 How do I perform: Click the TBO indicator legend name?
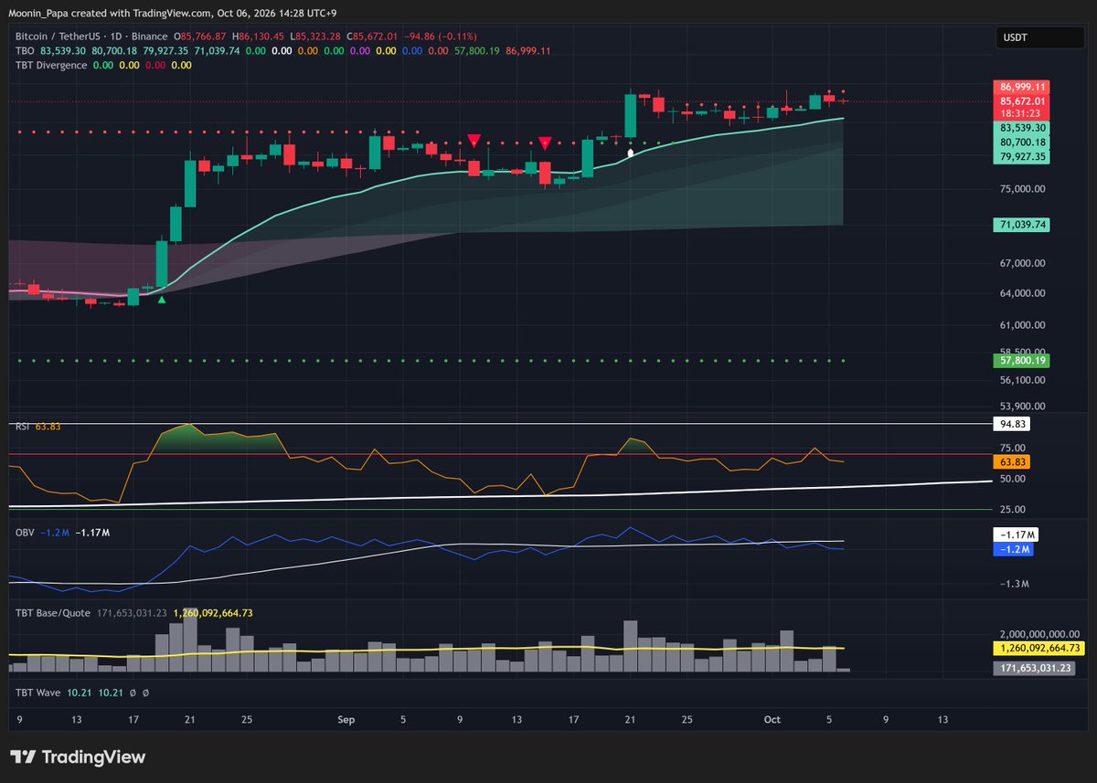pos(25,51)
